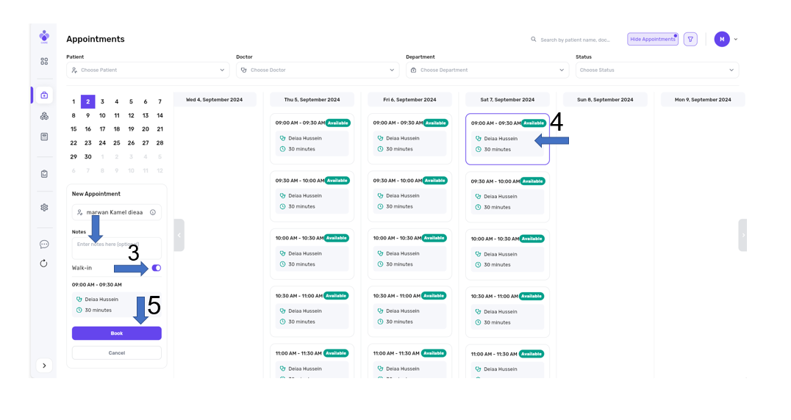The height and width of the screenshot is (420, 791).
Task: Toggle the Walk-in switch off
Action: (157, 268)
